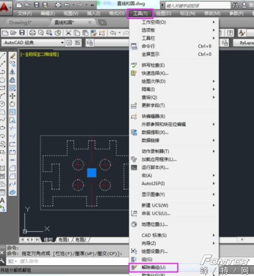Switch to the 布局1 layout tab
The image size is (254, 276).
(64, 240)
